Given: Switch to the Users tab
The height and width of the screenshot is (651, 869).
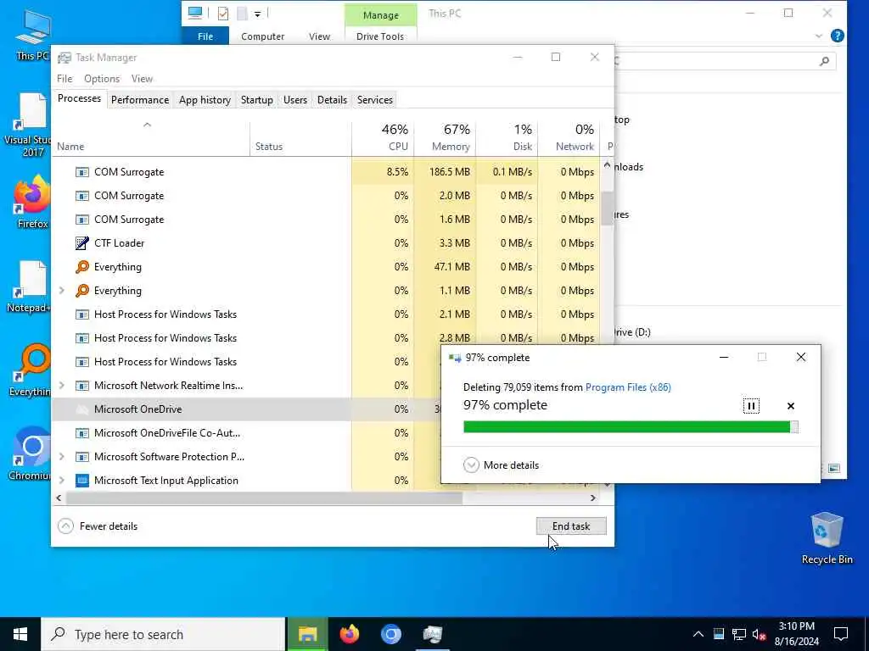Looking at the screenshot, I should click(x=294, y=100).
